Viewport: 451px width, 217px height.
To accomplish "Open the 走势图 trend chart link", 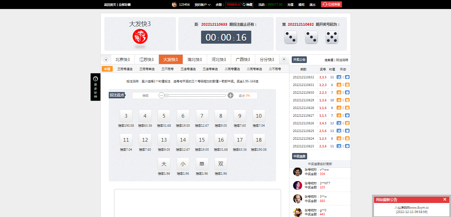I will tap(329, 60).
